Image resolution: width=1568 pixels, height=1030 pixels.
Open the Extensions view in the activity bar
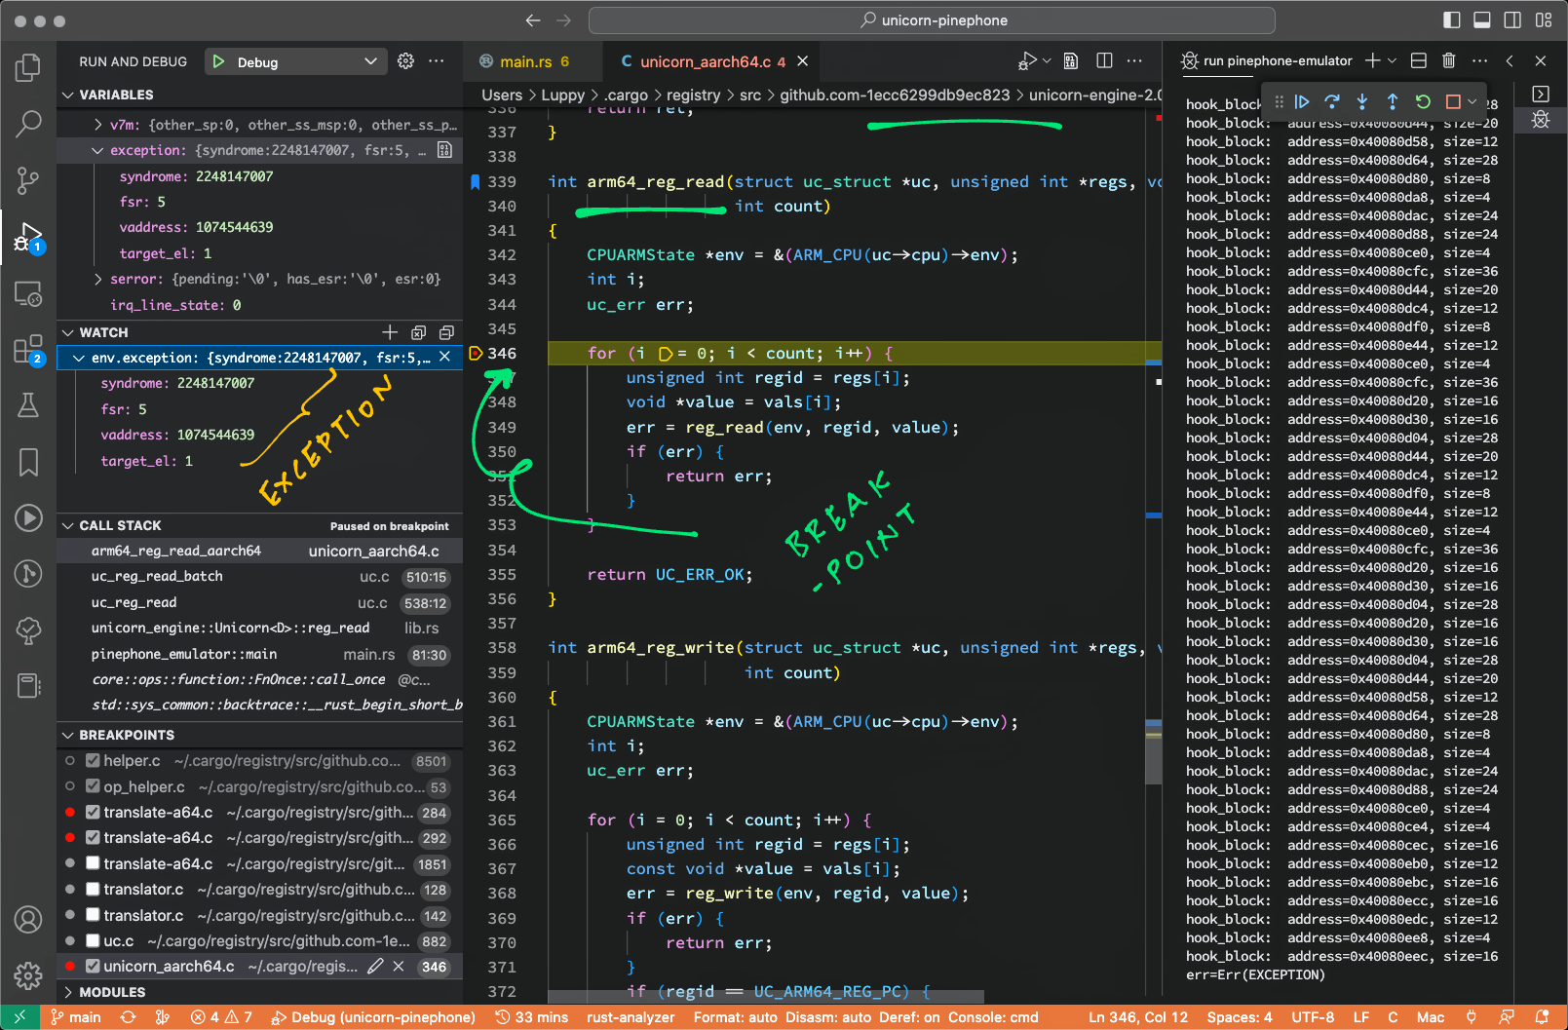coord(27,349)
